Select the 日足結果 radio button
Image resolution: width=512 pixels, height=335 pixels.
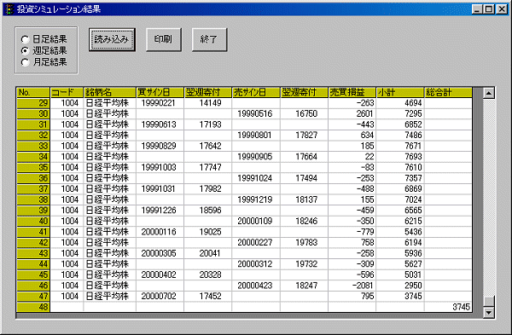pos(44,39)
